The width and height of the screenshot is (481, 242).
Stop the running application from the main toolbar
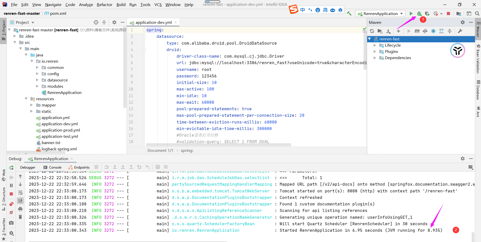448,14
